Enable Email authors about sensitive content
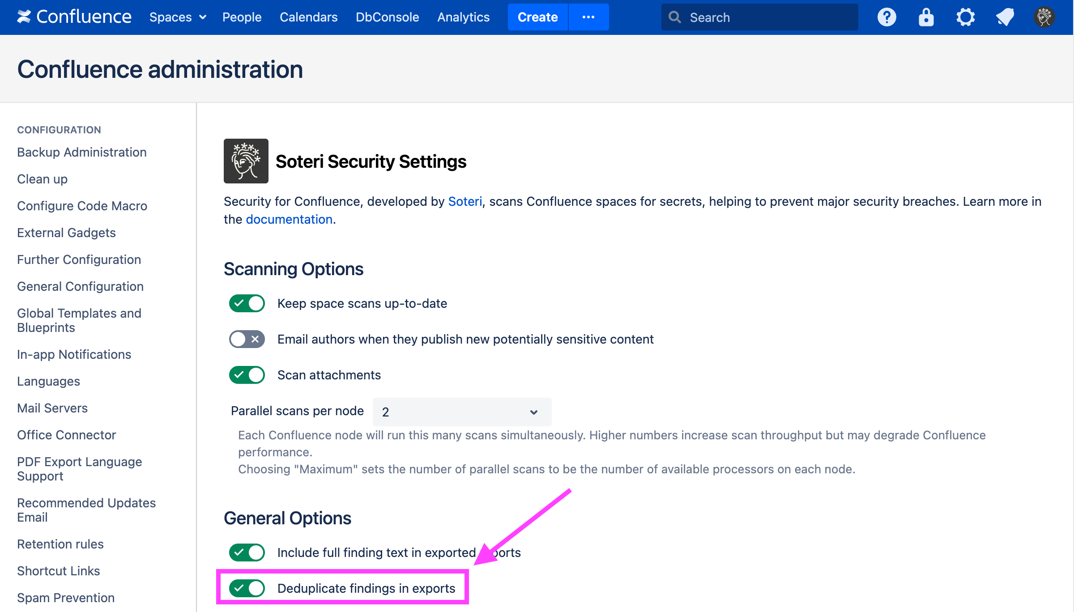 (247, 339)
